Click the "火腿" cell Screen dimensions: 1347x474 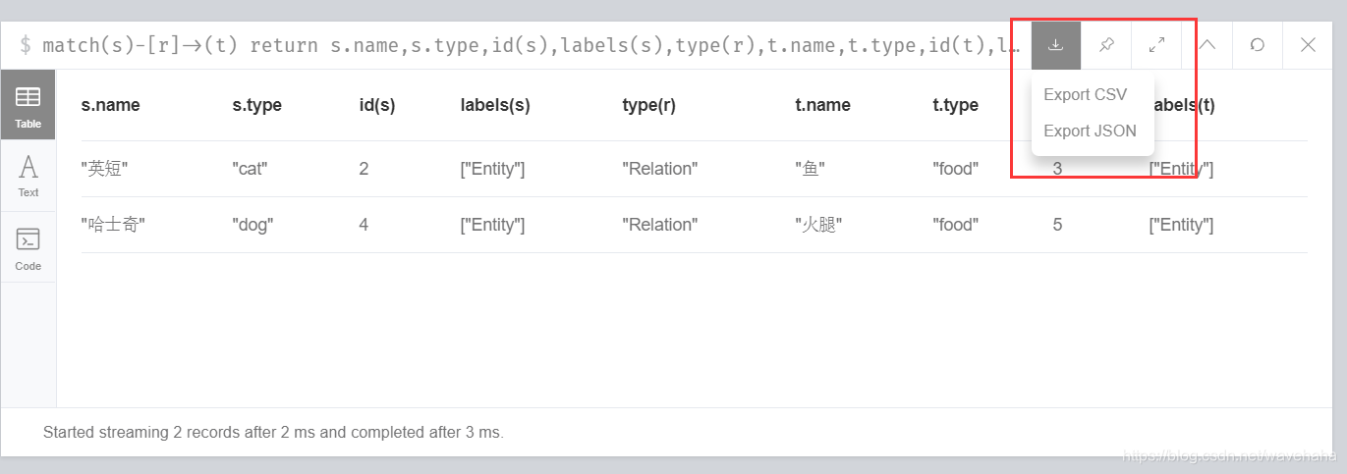click(818, 225)
